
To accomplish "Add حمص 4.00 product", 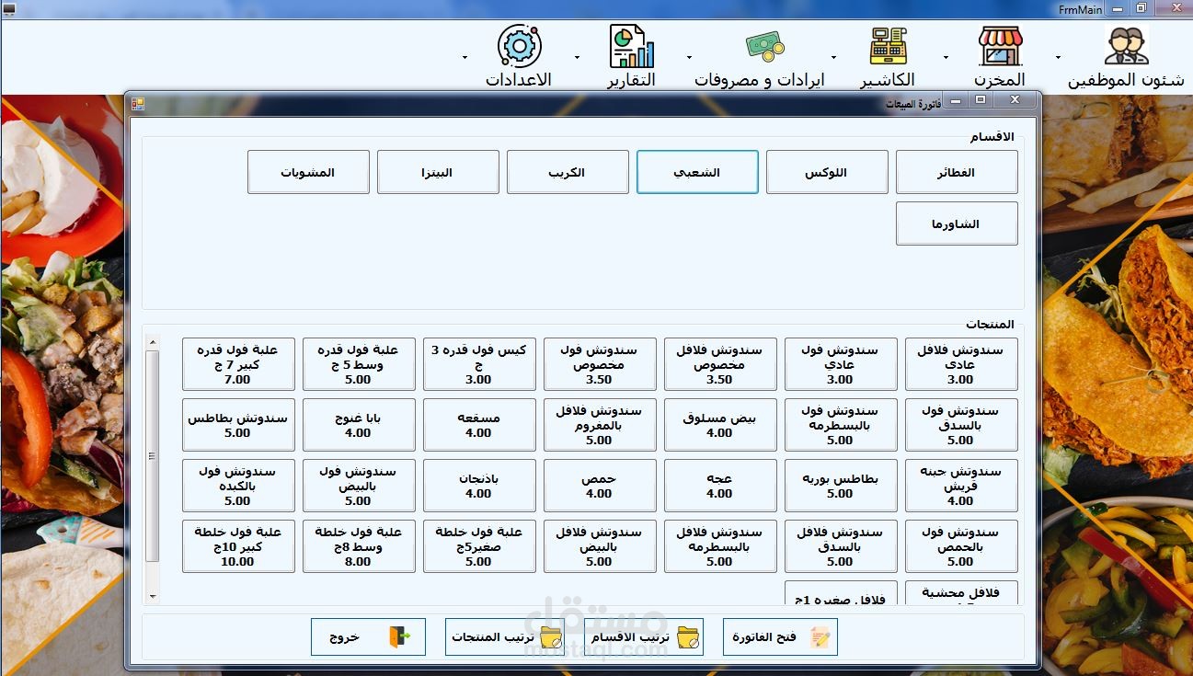I will 600,486.
